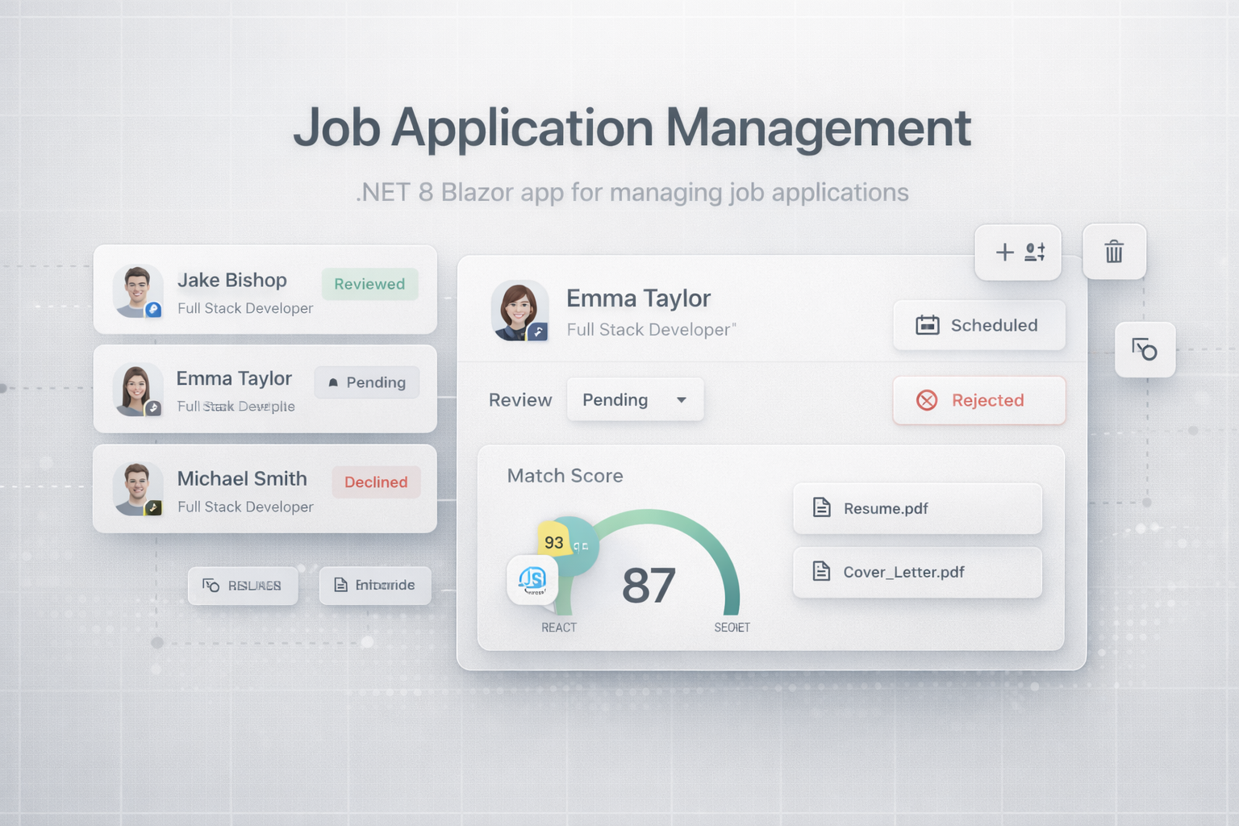Viewport: 1239px width, 826px height.
Task: Click the floating shapes icon button at right
Action: pos(1144,350)
